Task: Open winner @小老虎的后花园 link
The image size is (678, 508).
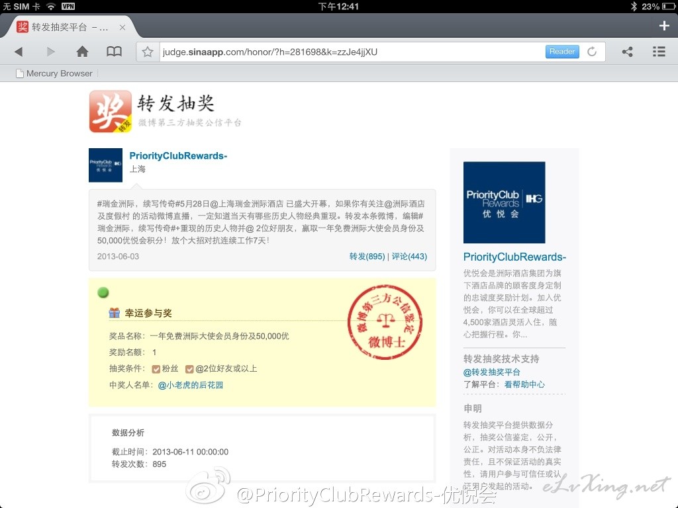Action: [190, 385]
